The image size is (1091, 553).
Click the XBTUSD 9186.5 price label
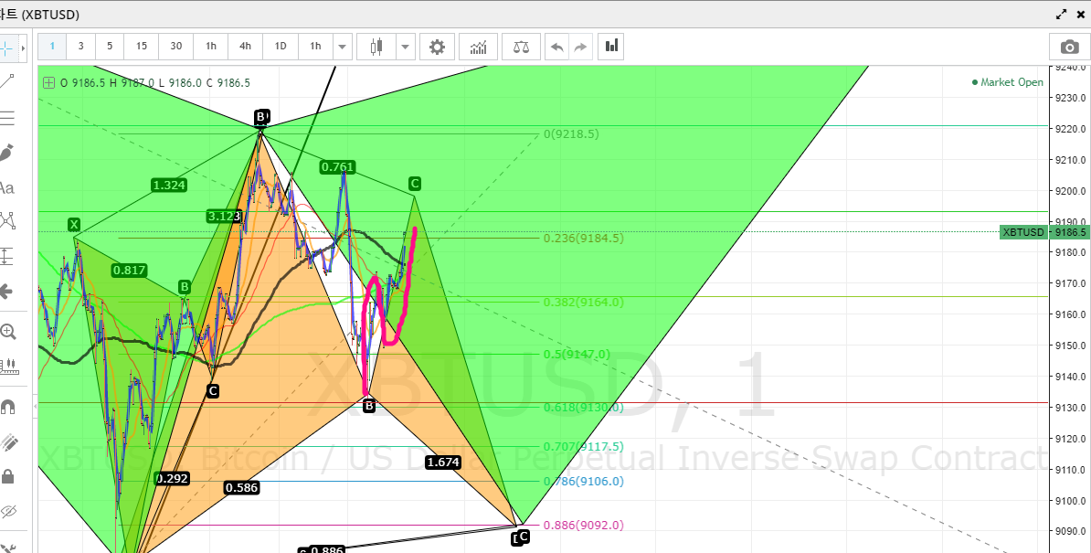point(1044,232)
